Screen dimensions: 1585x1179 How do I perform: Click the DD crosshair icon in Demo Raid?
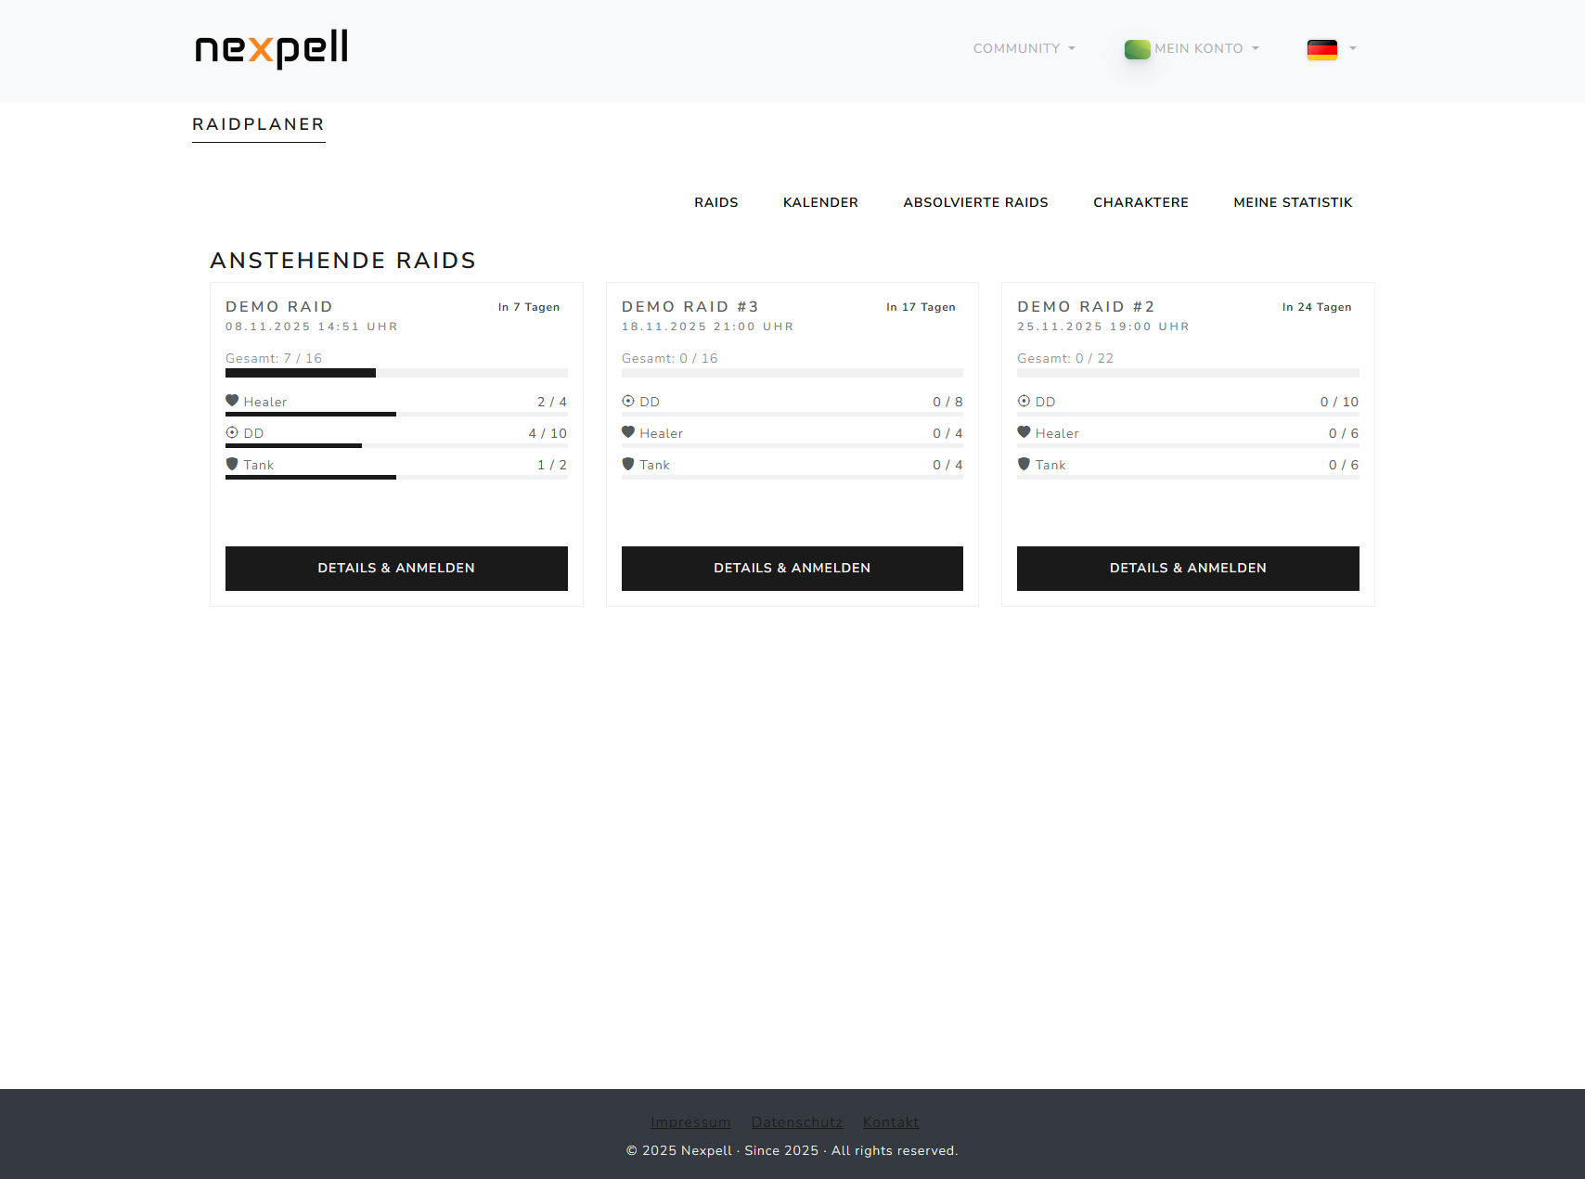click(x=232, y=432)
